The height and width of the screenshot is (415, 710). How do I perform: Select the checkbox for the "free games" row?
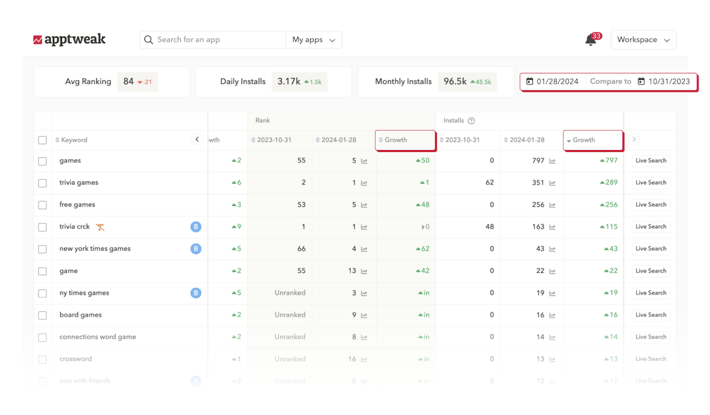coord(42,205)
